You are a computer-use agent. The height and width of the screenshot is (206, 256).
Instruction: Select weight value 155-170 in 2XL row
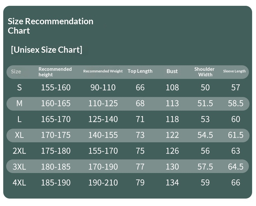click(103, 151)
